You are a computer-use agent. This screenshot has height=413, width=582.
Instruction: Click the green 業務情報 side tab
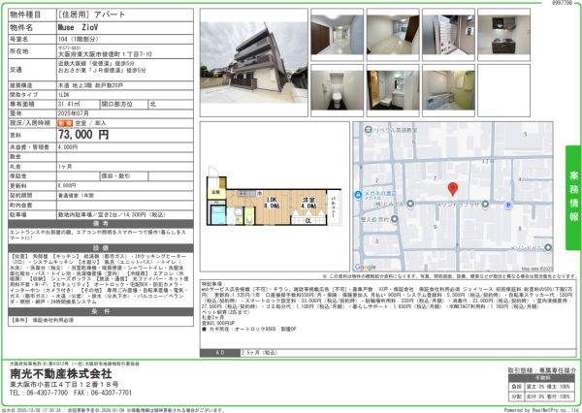pos(573,198)
